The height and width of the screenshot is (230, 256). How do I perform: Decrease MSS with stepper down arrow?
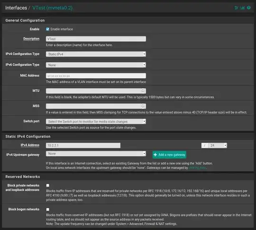click(143, 107)
